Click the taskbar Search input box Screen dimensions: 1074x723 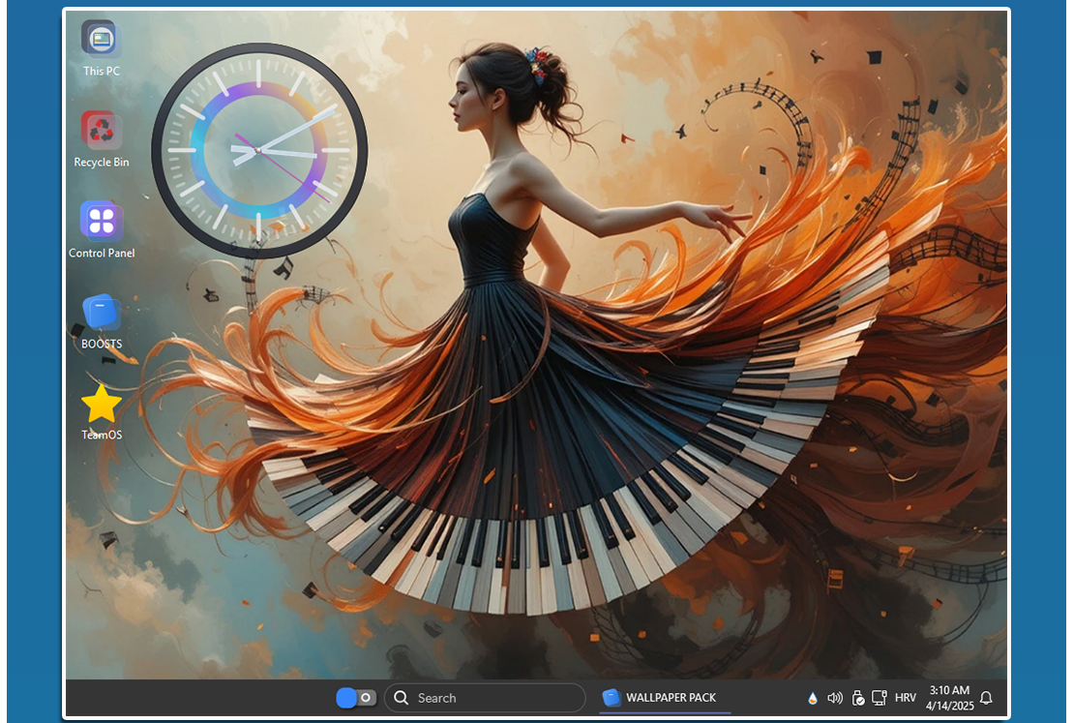coord(493,698)
